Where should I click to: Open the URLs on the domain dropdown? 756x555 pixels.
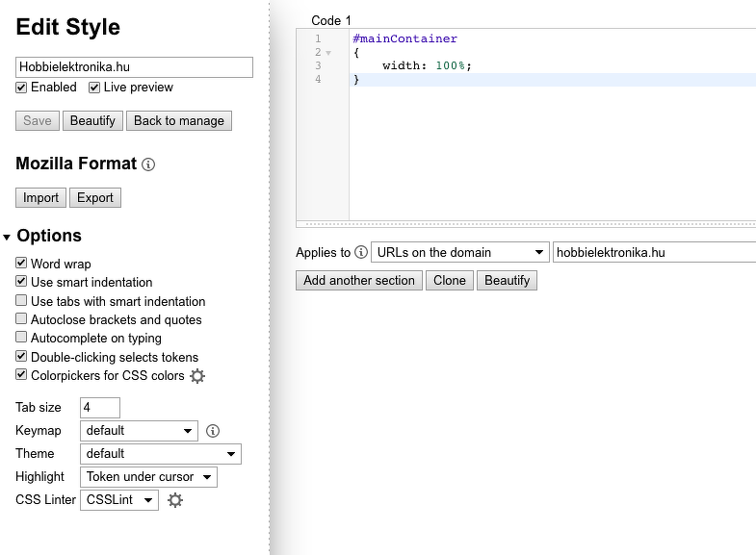click(459, 253)
